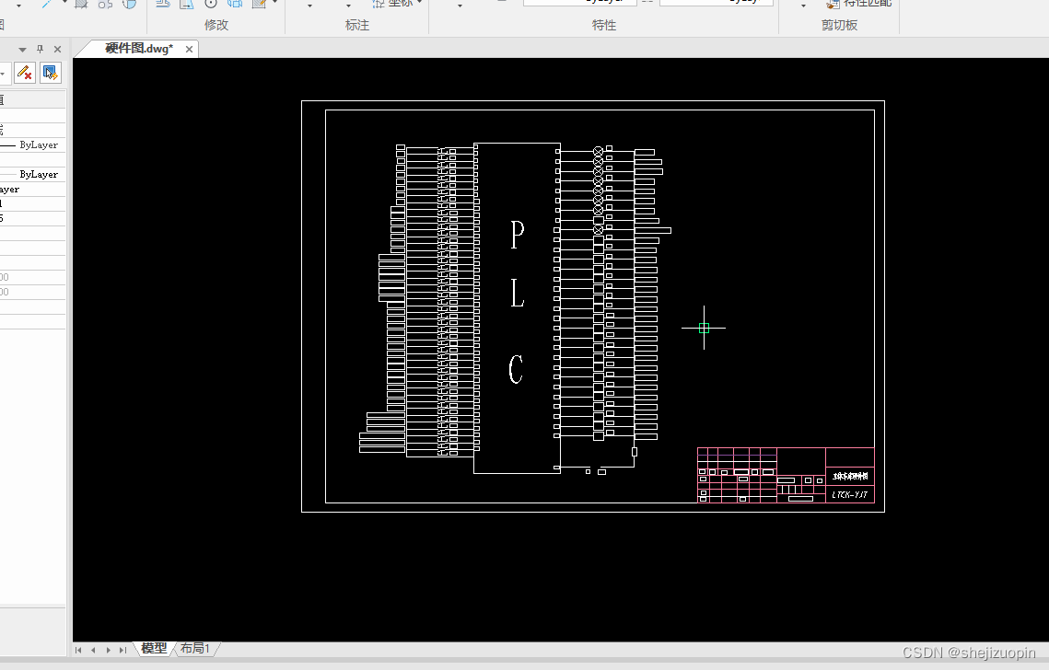Open the first ByLayer property field

point(33,144)
